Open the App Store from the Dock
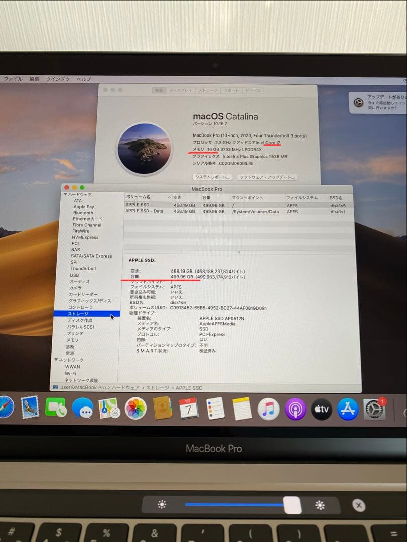407x542 pixels. click(x=348, y=409)
